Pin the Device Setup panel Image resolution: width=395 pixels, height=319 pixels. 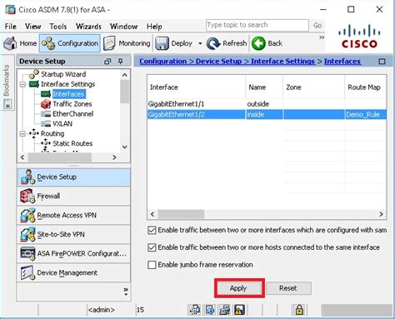click(x=121, y=61)
